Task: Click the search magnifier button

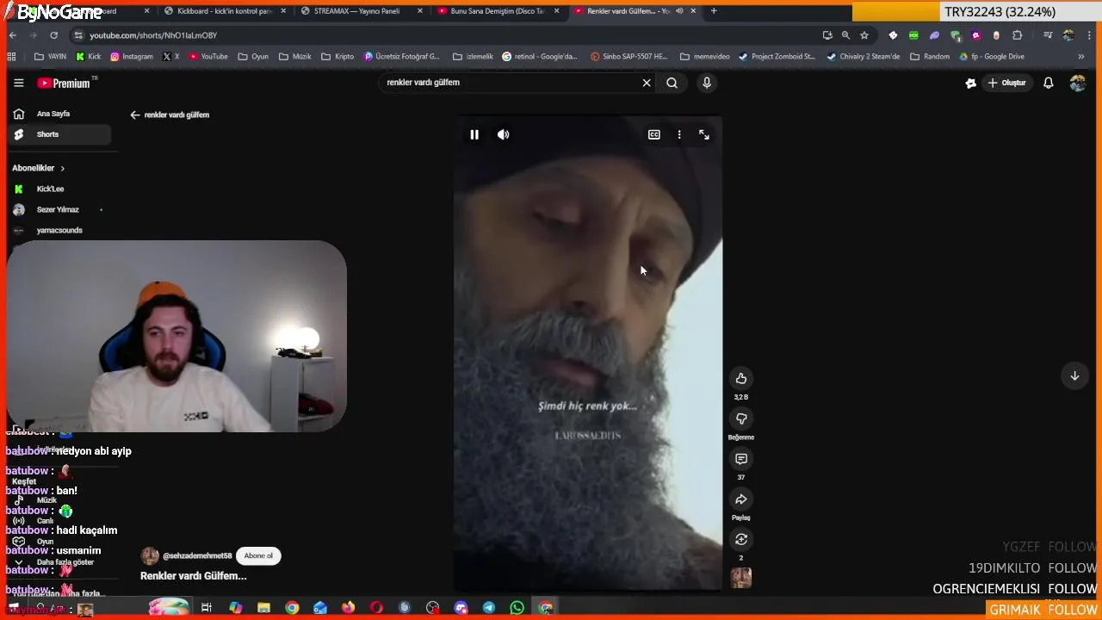Action: point(672,83)
